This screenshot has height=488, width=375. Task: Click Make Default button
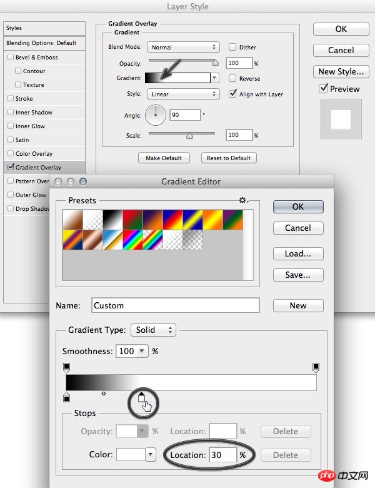(164, 158)
